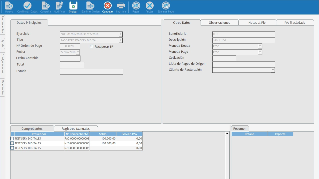Check the N/D 0000-00000005 row checkbox
Viewport: 319px width, 179px height.
point(12,143)
